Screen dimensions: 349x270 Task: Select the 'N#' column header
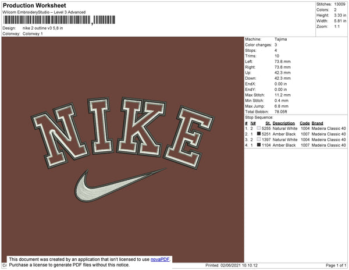253,123
